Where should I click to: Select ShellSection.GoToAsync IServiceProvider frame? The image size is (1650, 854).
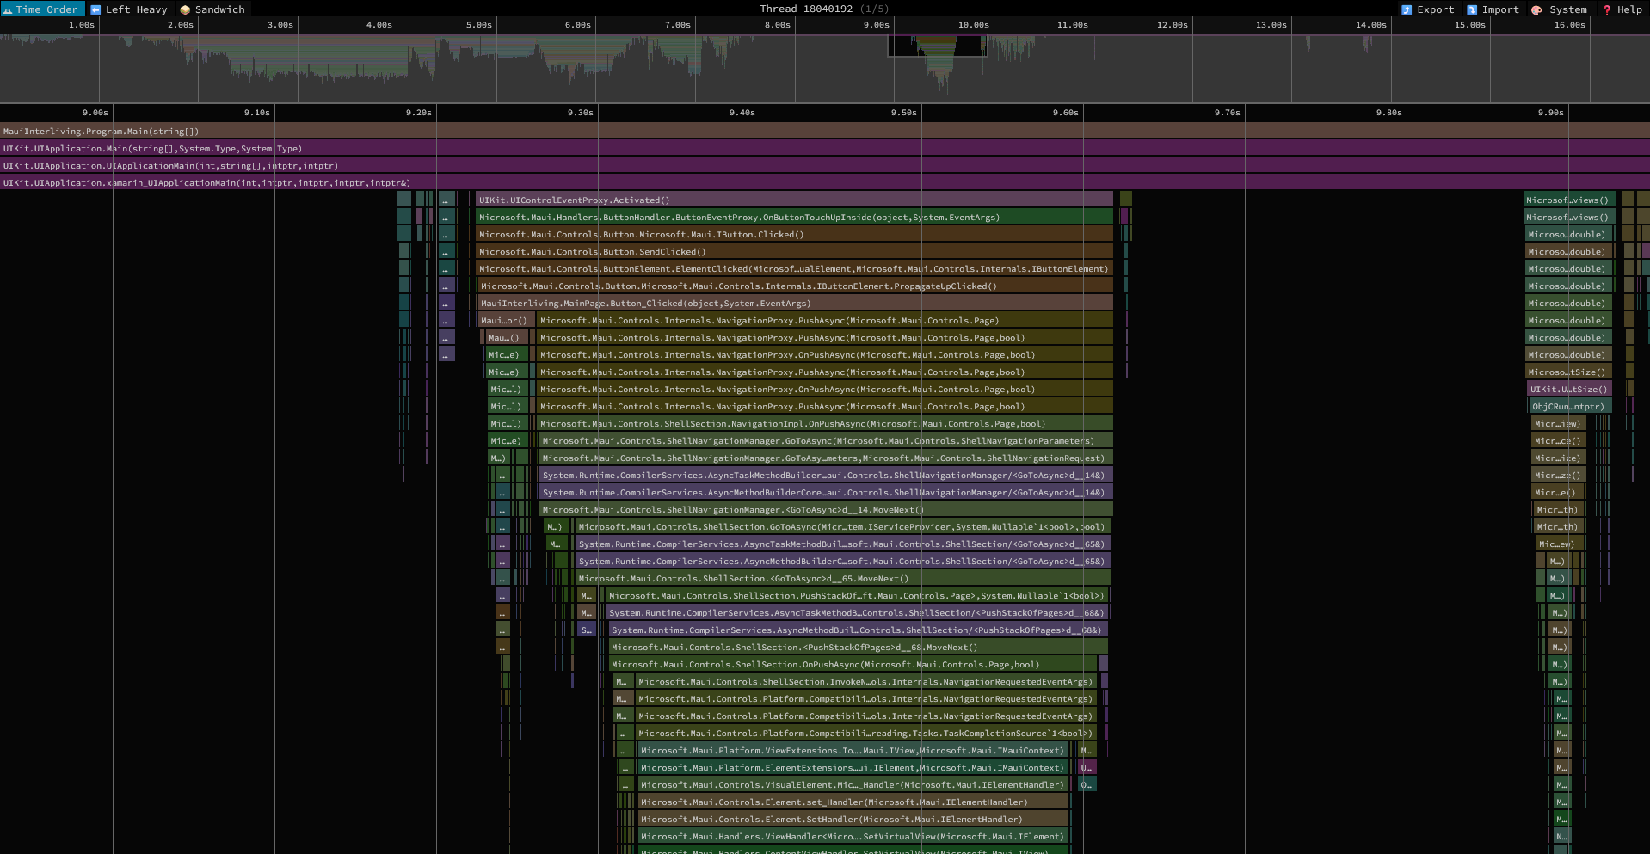pyautogui.click(x=844, y=526)
